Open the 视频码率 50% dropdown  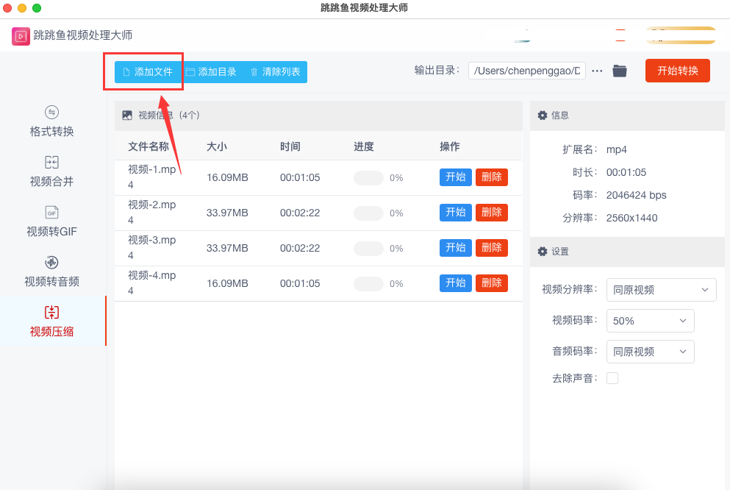click(651, 321)
